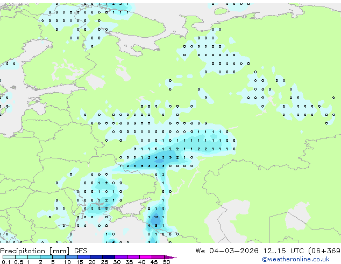Select the 35 to 40 mm violet swatch

click(x=133, y=257)
